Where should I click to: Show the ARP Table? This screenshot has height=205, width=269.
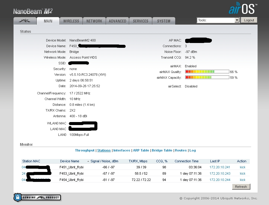click(141, 150)
